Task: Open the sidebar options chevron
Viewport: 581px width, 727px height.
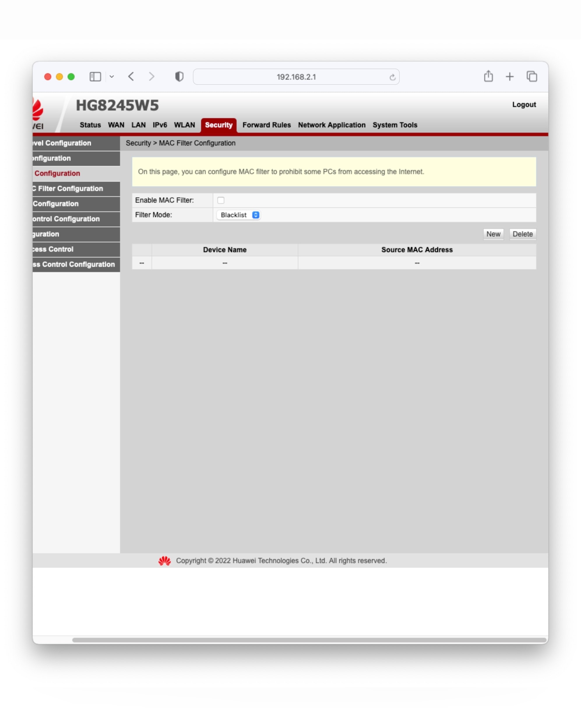Action: (x=112, y=76)
